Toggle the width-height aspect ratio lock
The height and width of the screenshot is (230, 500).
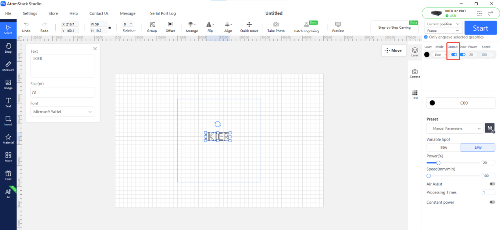pyautogui.click(x=109, y=28)
